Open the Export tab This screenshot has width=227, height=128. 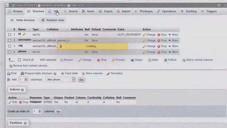106,11
